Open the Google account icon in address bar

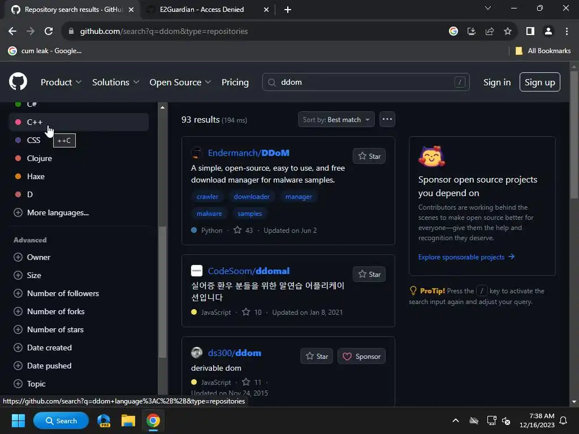pos(453,32)
